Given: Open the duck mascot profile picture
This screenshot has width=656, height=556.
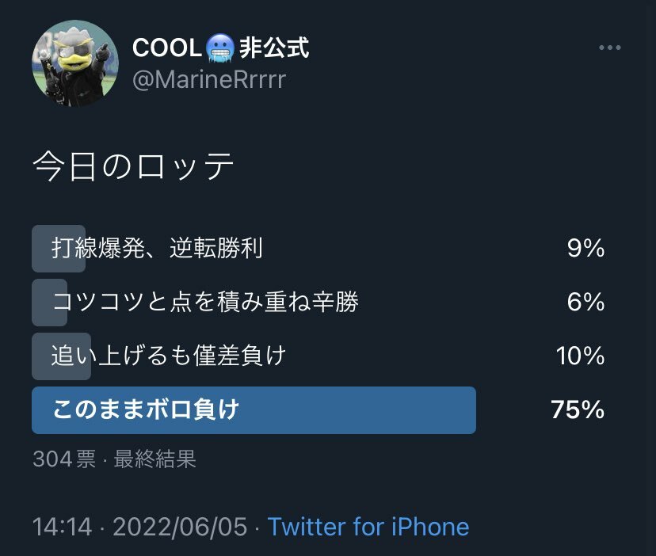Looking at the screenshot, I should 75,63.
